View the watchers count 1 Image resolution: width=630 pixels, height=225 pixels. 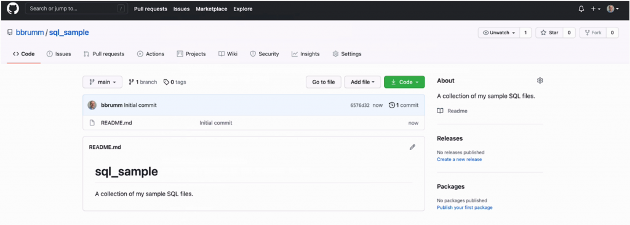click(525, 33)
